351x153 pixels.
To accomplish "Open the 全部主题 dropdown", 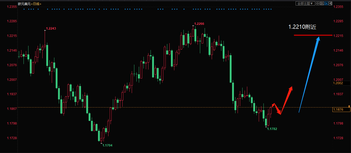I will (305, 3).
